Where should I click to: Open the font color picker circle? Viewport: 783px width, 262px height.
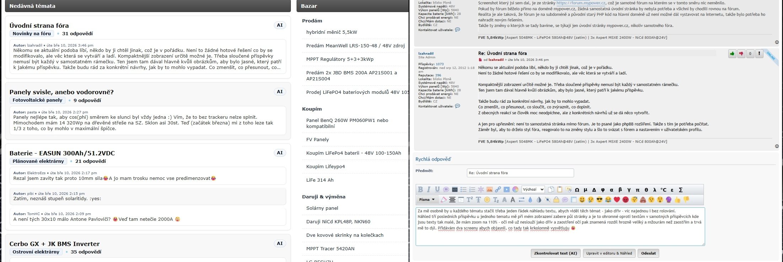click(515, 189)
